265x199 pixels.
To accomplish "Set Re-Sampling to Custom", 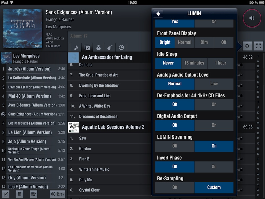I will pyautogui.click(x=214, y=188).
